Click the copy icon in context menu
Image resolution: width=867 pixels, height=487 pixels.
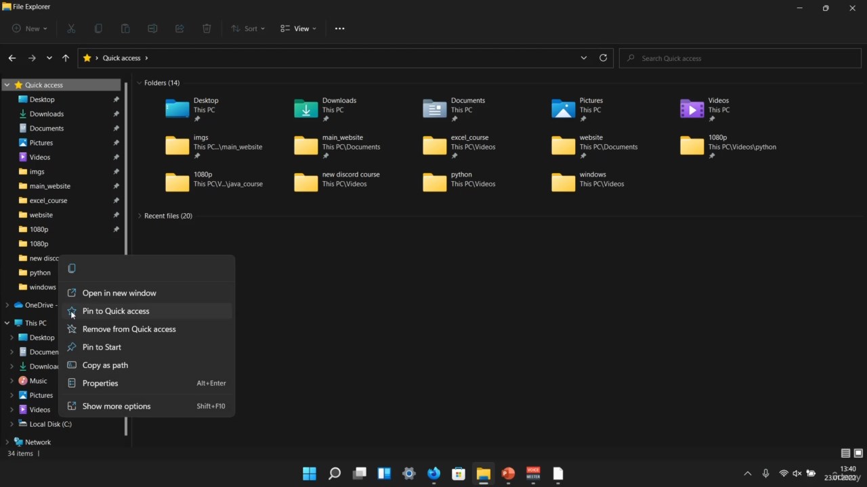point(72,269)
